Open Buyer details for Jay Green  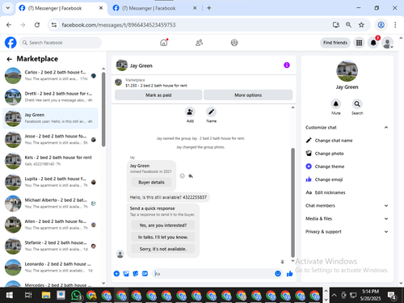click(x=151, y=183)
